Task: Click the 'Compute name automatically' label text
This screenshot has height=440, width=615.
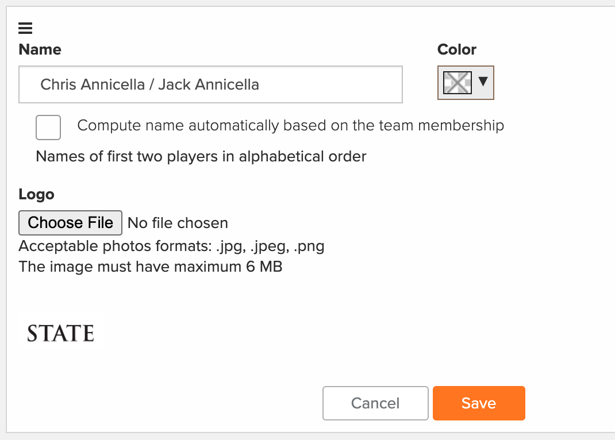Action: (291, 126)
